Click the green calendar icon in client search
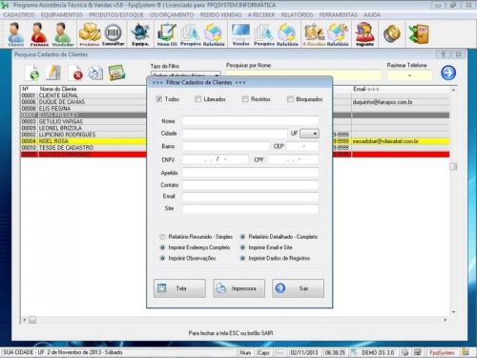Screen dimensions: 477x358 pos(116,73)
